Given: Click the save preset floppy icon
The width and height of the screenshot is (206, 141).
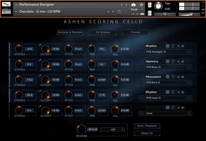Looking at the screenshot, I should click(120, 12).
